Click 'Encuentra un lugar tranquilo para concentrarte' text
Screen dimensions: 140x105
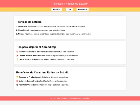60,56
